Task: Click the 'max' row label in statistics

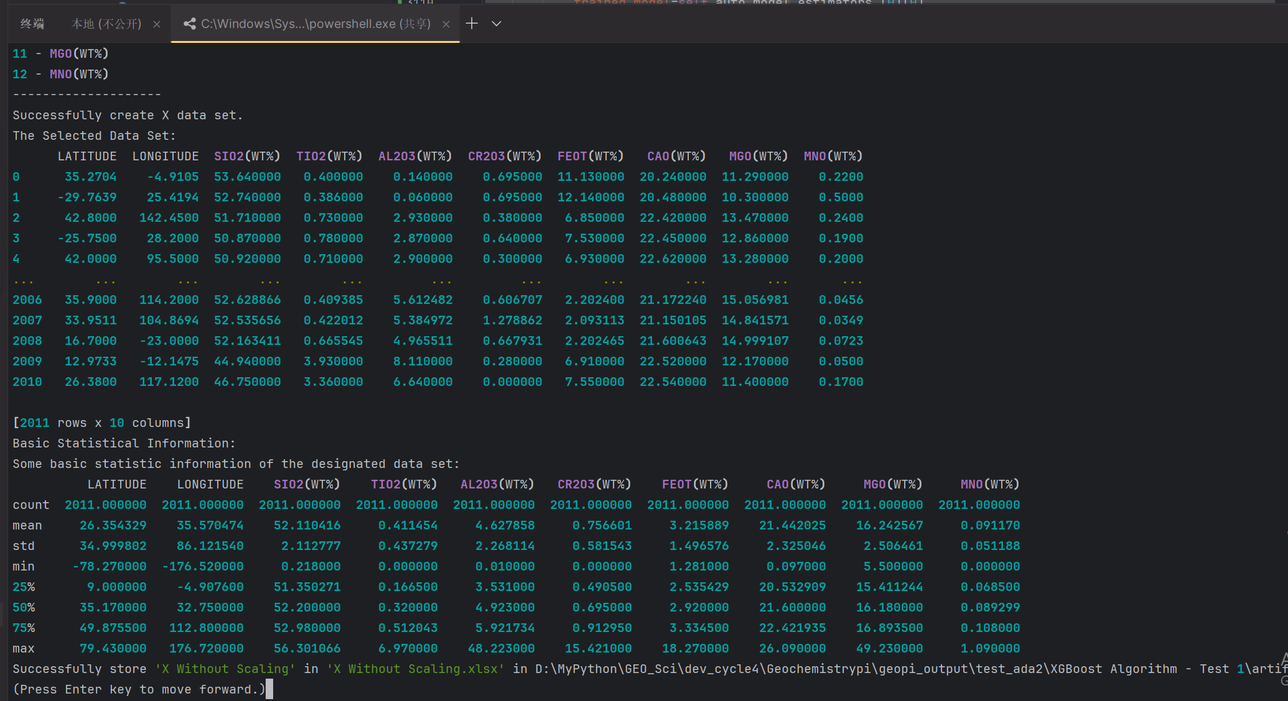Action: click(23, 648)
